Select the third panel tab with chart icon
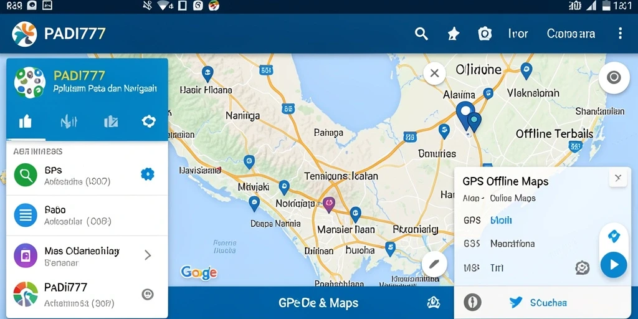The width and height of the screenshot is (638, 319). (111, 121)
